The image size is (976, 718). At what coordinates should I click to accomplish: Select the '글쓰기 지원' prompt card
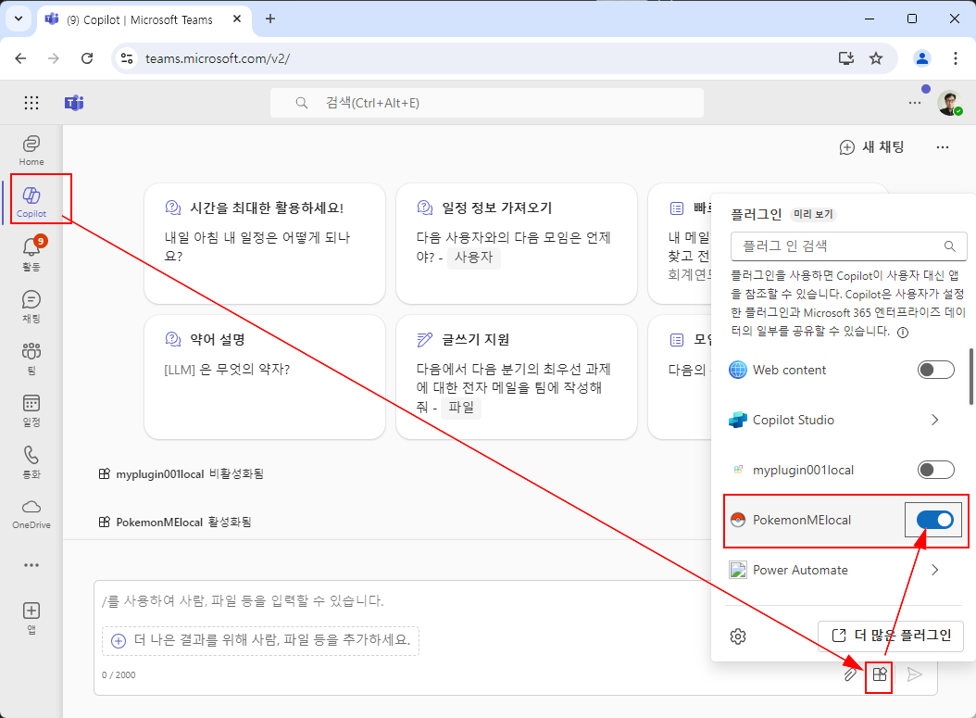point(517,377)
